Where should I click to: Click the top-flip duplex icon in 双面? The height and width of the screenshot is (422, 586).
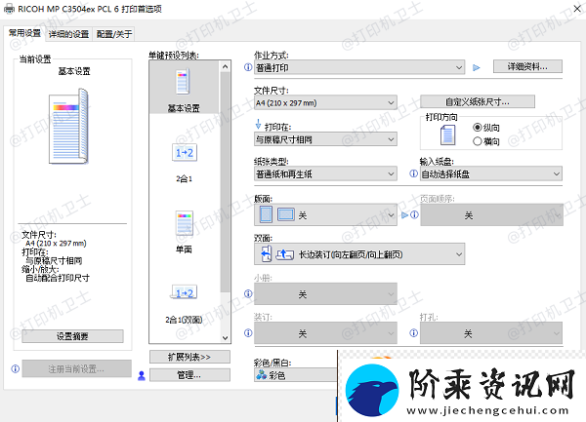[285, 254]
